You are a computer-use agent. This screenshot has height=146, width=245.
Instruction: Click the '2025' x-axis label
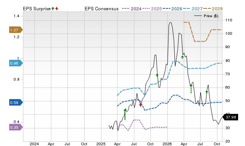101,144
